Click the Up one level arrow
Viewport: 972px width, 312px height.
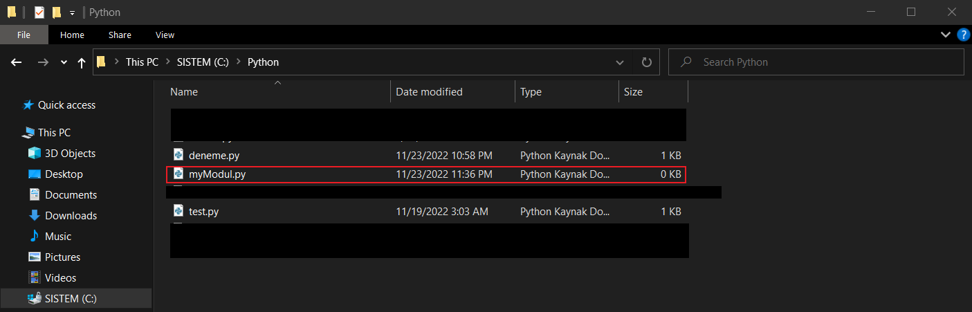82,62
